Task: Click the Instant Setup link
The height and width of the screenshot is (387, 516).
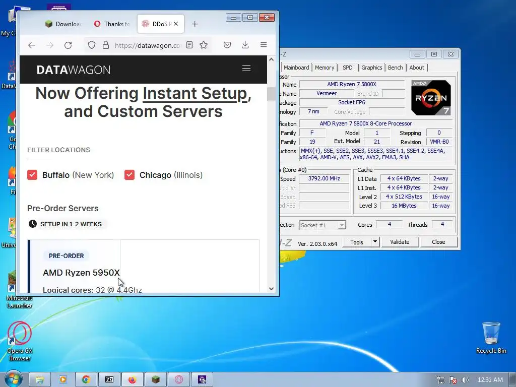Action: (x=195, y=93)
